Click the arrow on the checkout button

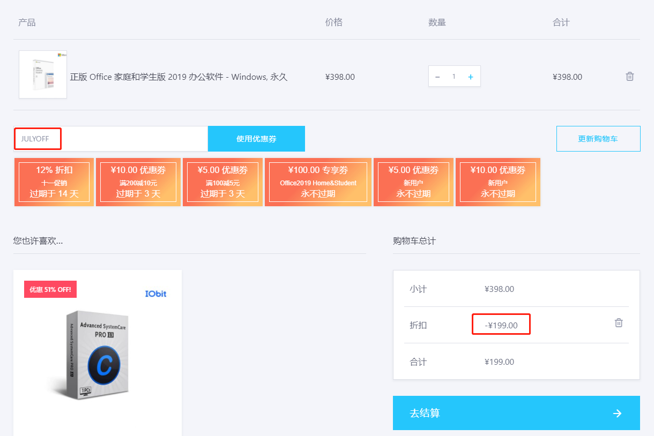(x=618, y=413)
